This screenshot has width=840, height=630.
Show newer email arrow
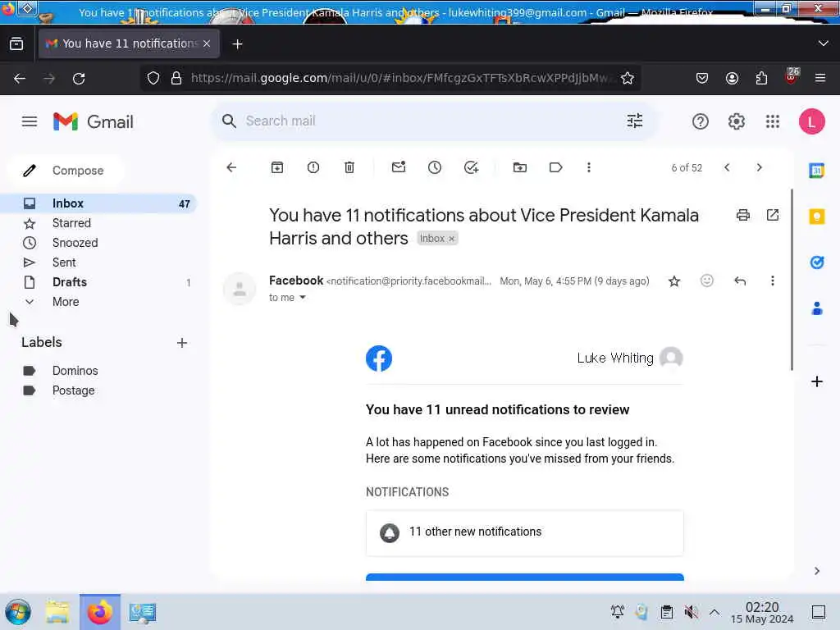tap(727, 167)
